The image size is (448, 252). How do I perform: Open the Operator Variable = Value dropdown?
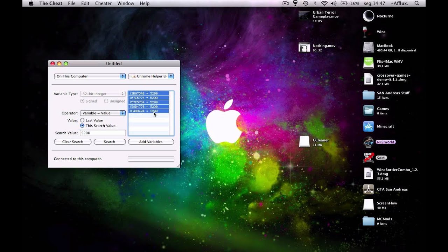pyautogui.click(x=103, y=113)
